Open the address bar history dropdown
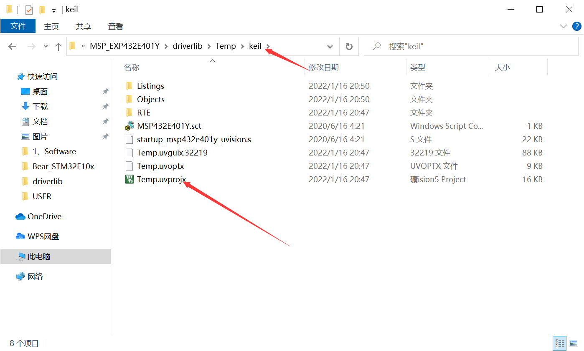The height and width of the screenshot is (351, 584). pos(330,46)
